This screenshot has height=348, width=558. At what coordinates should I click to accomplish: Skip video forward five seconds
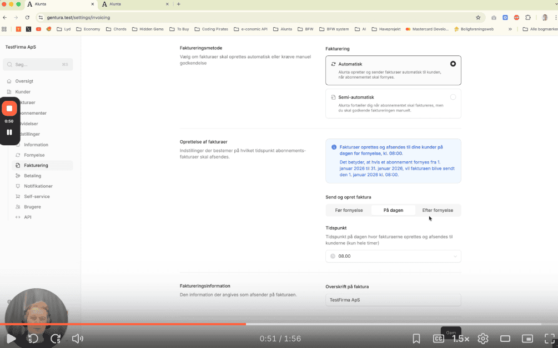pyautogui.click(x=56, y=339)
